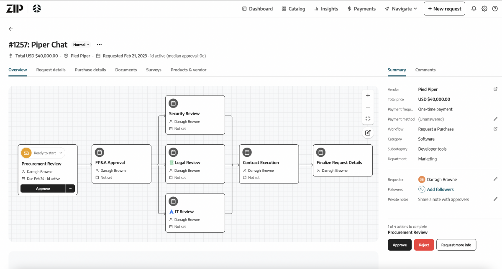Expand the Normal priority dropdown

tap(81, 45)
